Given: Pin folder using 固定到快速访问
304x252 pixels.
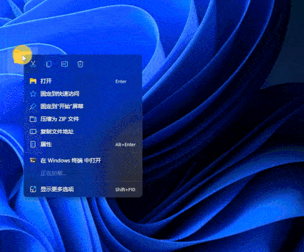Looking at the screenshot, I should coord(83,94).
